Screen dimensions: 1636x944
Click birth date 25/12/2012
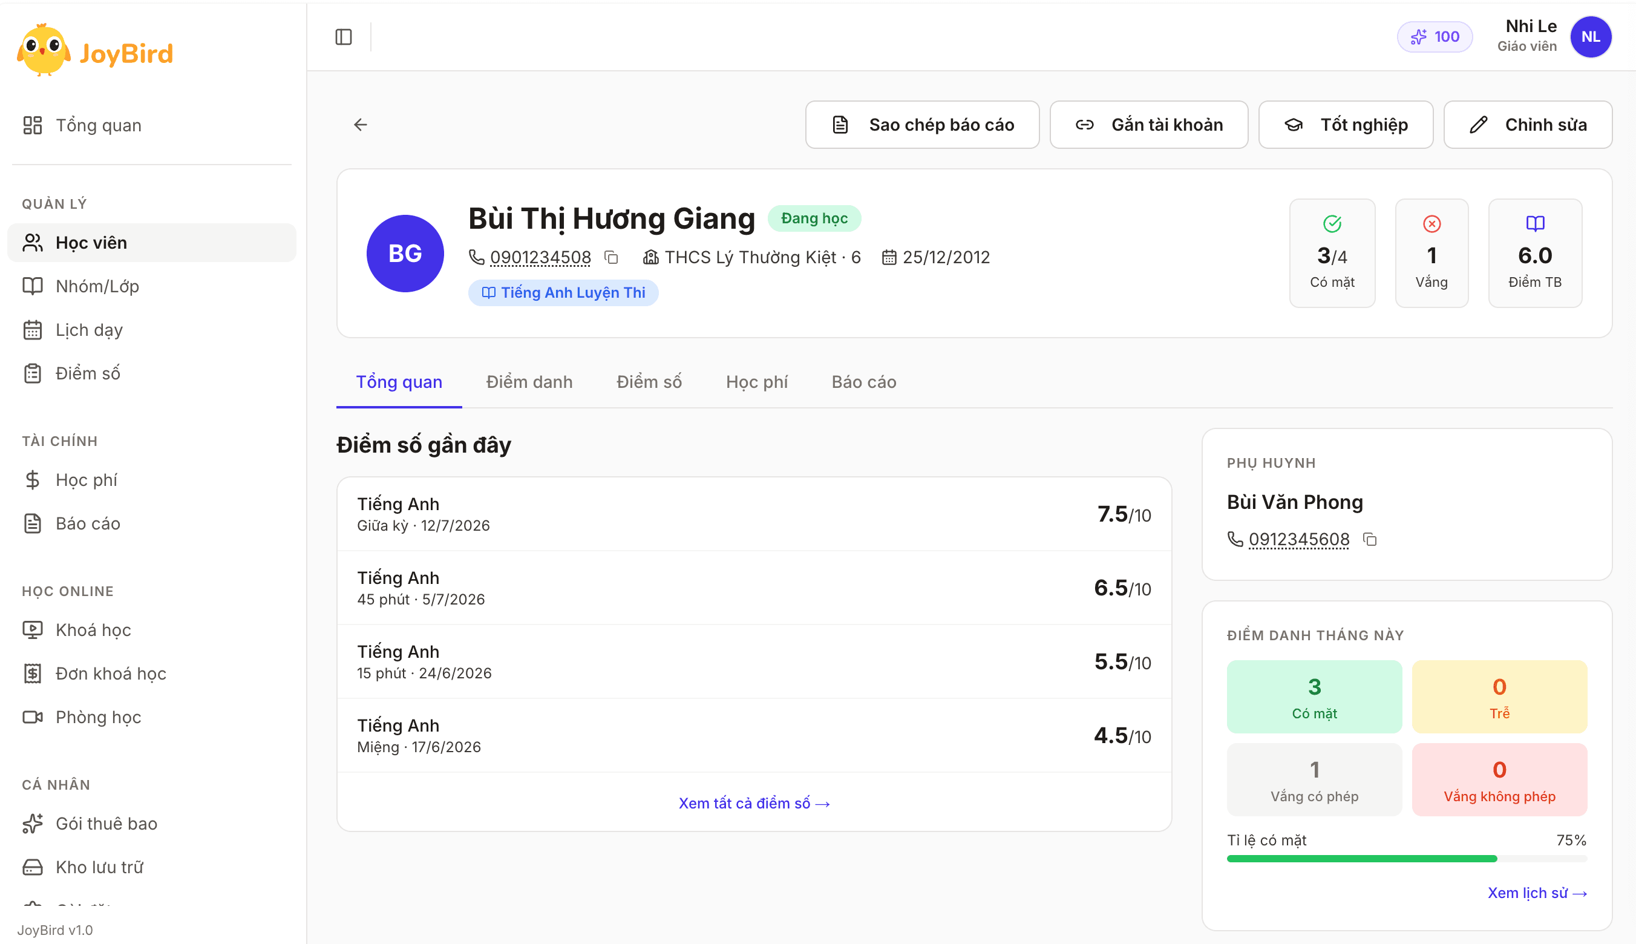[946, 257]
